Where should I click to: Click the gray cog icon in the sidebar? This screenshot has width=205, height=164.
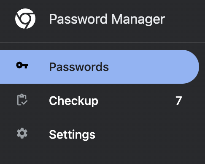pyautogui.click(x=22, y=133)
